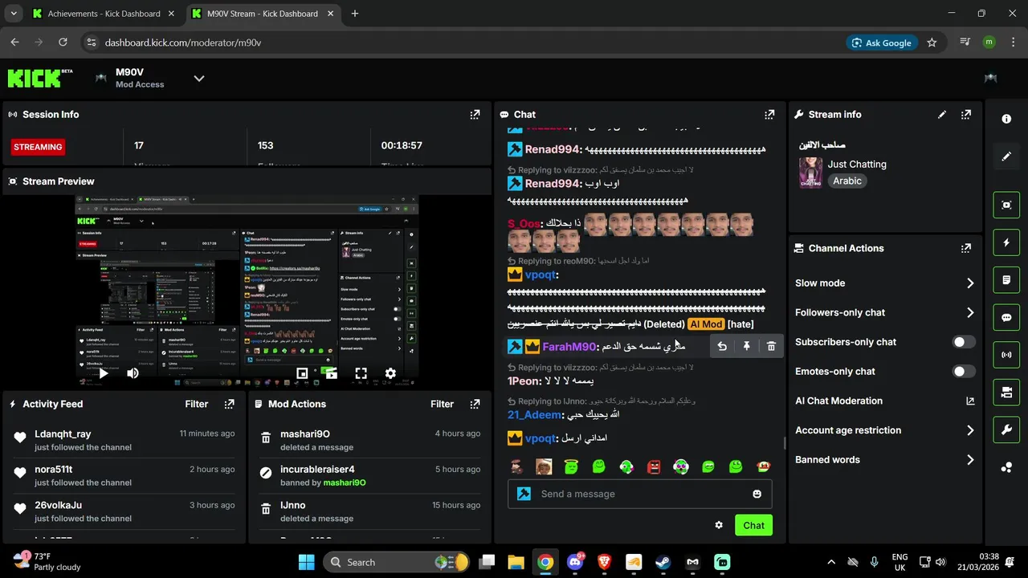Viewport: 1028px width, 578px height.
Task: Toggle mod actions note widget in sidebar
Action: click(x=1006, y=280)
